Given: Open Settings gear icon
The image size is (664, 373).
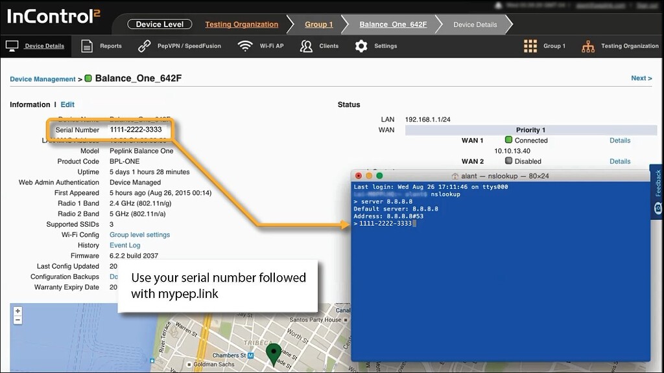Looking at the screenshot, I should 361,46.
